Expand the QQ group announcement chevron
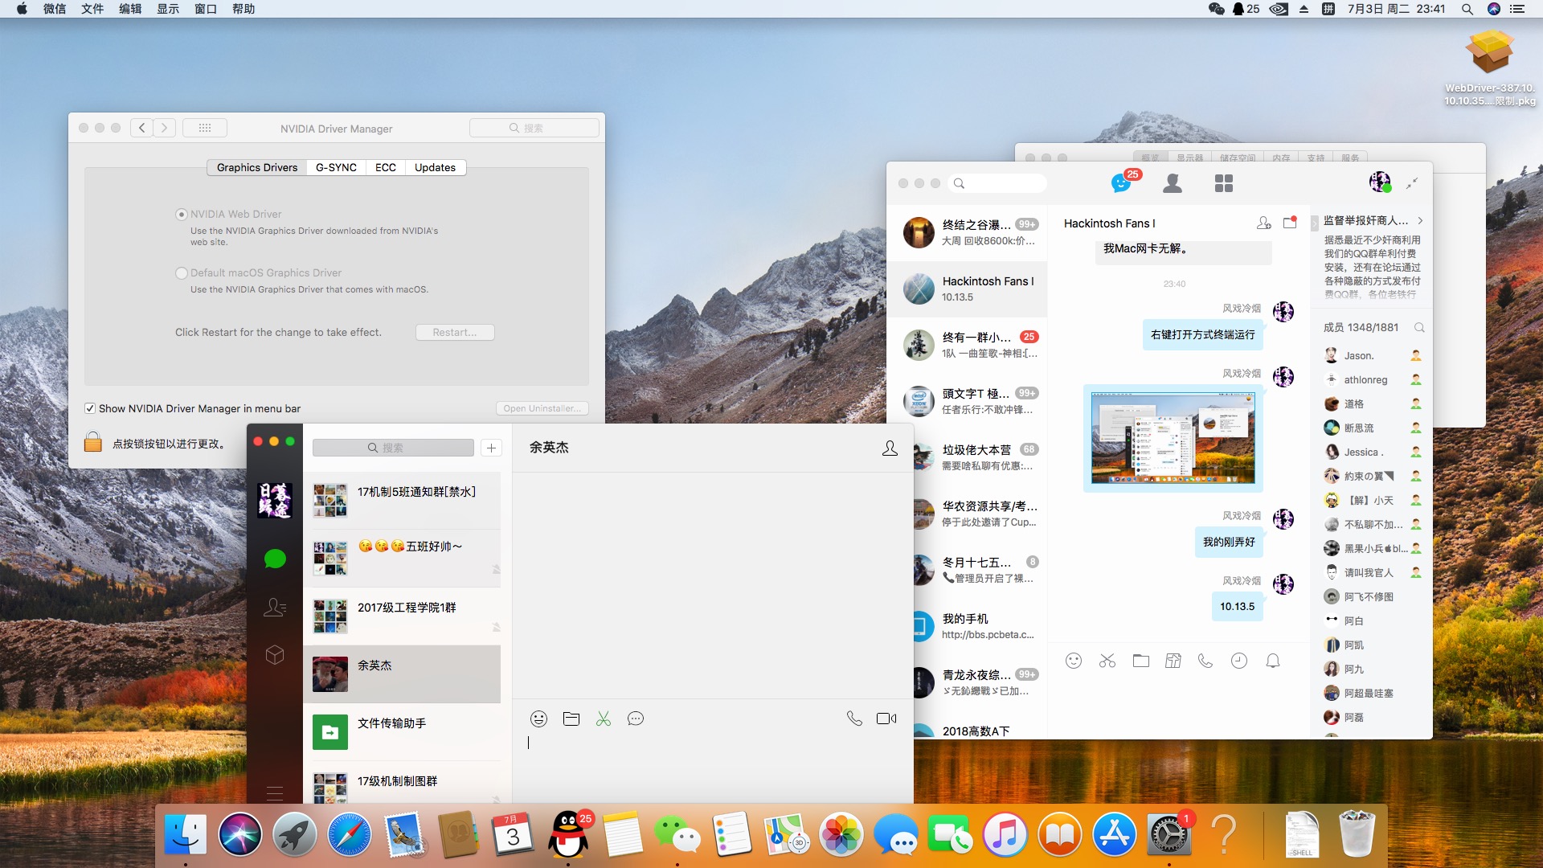This screenshot has width=1543, height=868. point(1420,220)
